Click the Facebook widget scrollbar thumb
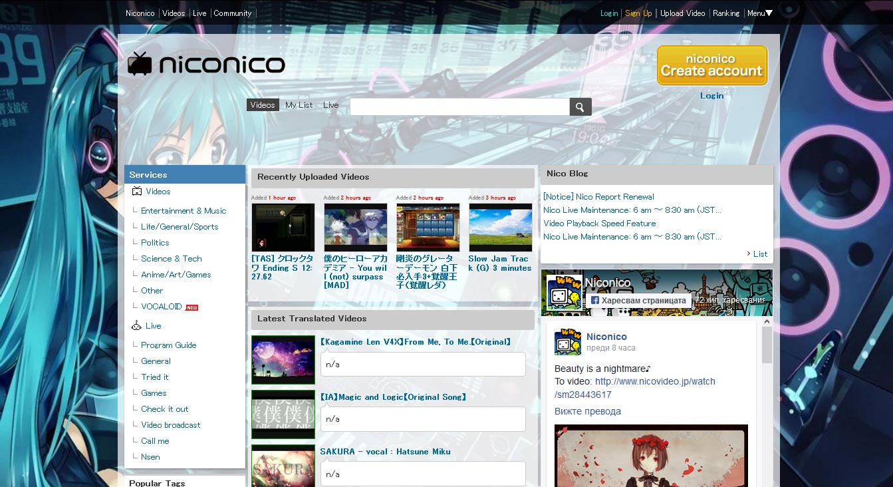Image resolution: width=893 pixels, height=487 pixels. pyautogui.click(x=767, y=345)
